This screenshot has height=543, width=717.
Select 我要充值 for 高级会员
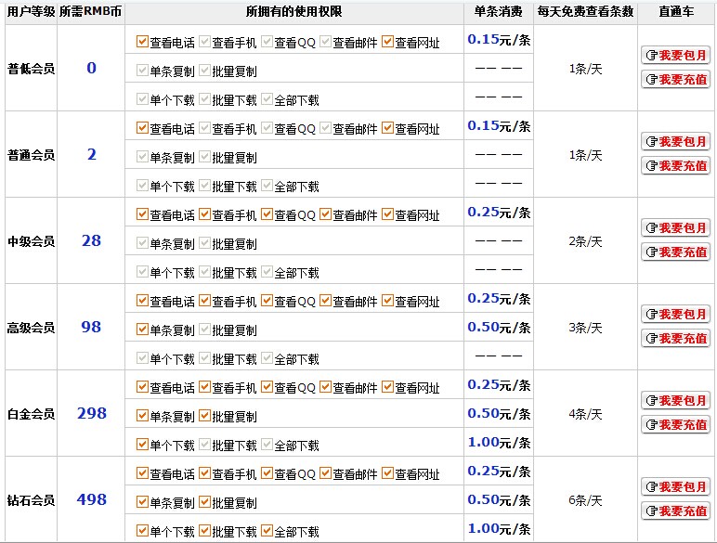(675, 339)
